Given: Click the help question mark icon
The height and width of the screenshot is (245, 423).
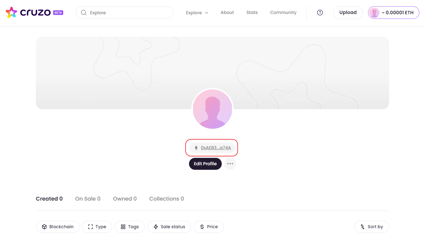Looking at the screenshot, I should coord(320,13).
